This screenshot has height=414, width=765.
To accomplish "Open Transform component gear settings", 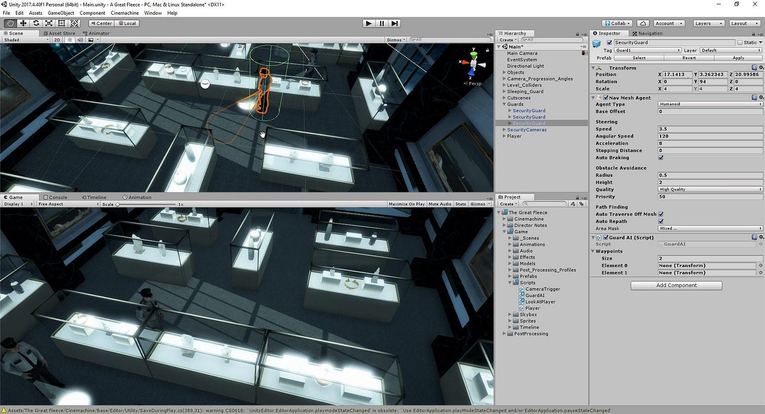I will (761, 68).
